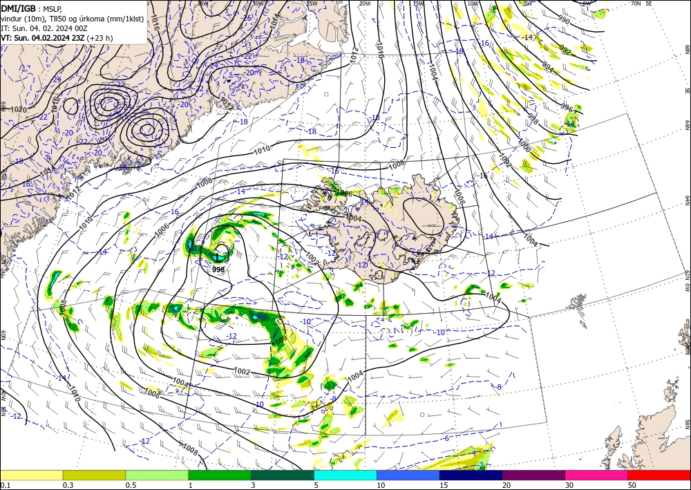The height and width of the screenshot is (490, 691).
Task: Click the light green 0.5–1 legend swatch
Action: click(x=157, y=475)
